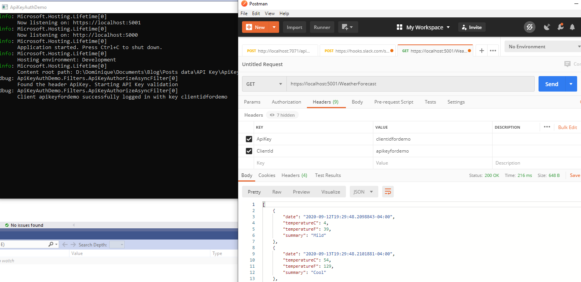This screenshot has width=581, height=282.
Task: Click the Send button
Action: click(x=552, y=84)
